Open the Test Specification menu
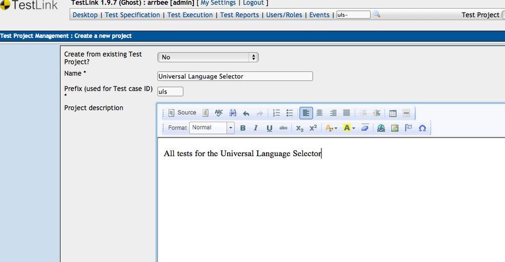This screenshot has height=262, width=505. (x=132, y=15)
